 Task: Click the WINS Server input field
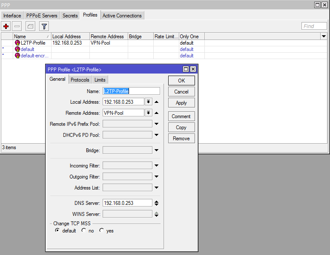coord(127,214)
